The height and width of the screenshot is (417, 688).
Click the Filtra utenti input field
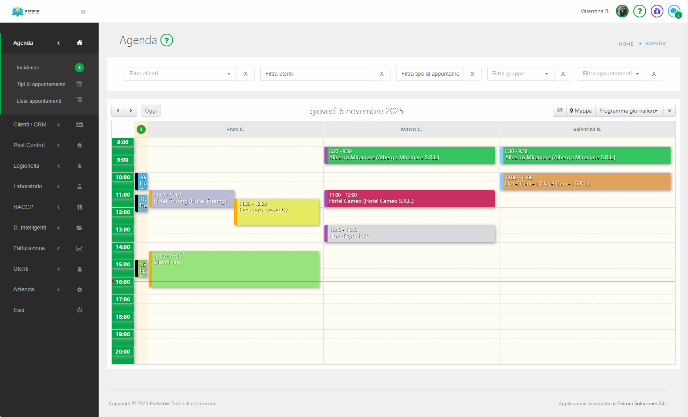[x=316, y=74]
